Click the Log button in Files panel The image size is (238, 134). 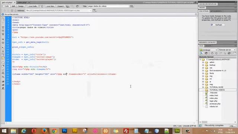tap(232, 126)
